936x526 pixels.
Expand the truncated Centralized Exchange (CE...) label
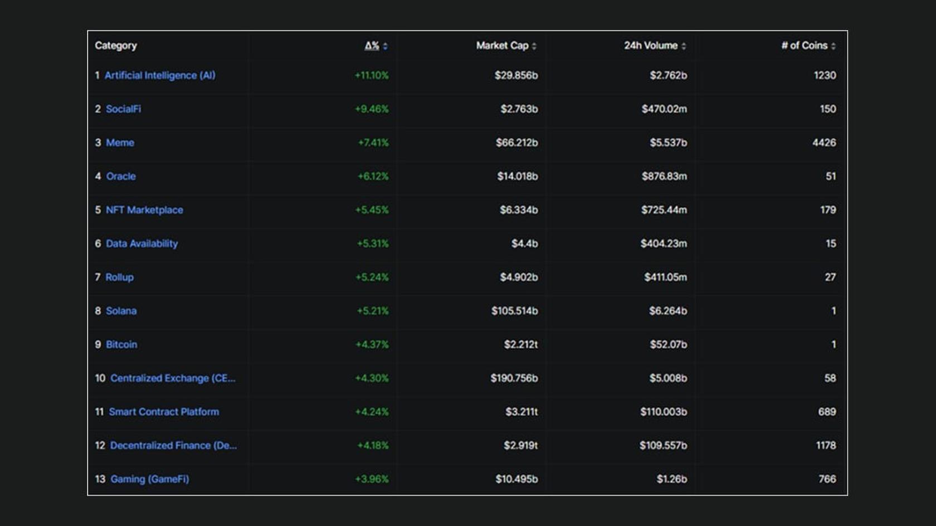pyautogui.click(x=174, y=378)
